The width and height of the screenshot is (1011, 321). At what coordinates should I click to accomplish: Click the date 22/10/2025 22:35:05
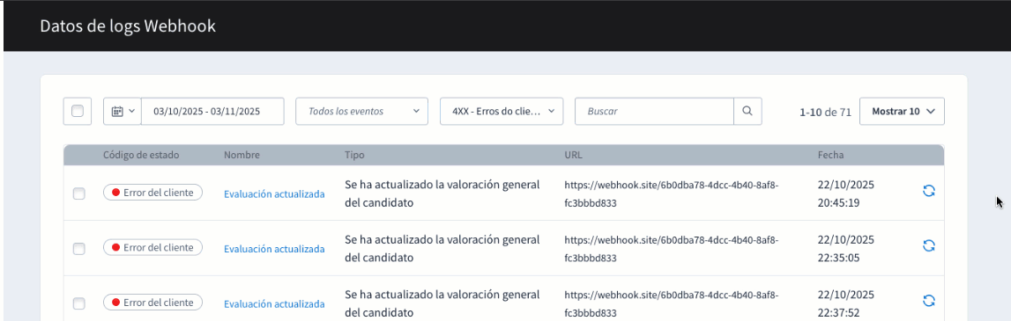pos(846,248)
